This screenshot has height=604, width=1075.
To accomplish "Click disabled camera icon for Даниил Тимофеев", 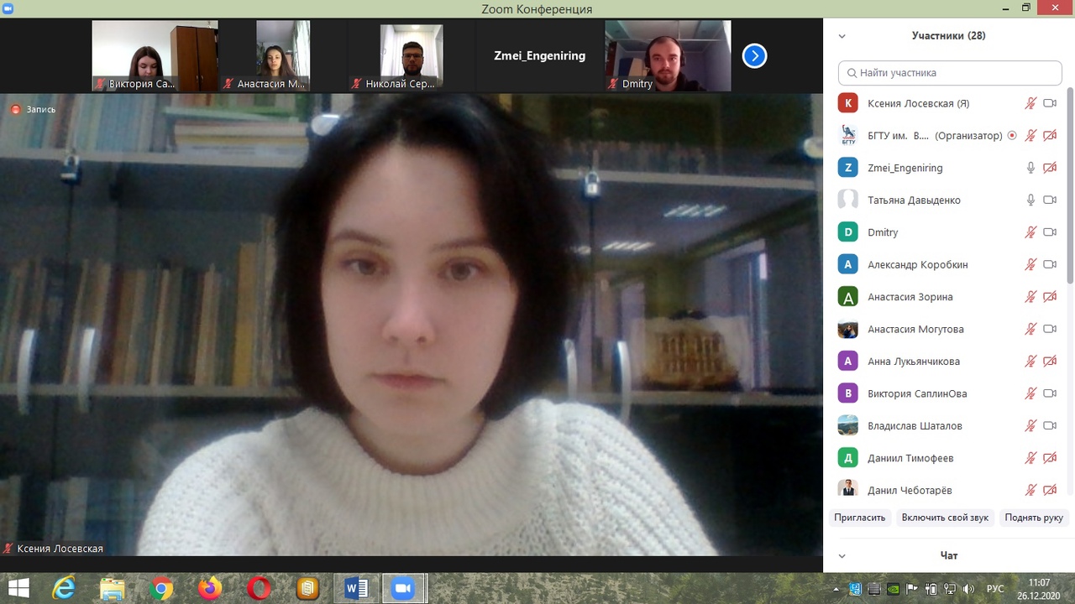I will [x=1049, y=458].
